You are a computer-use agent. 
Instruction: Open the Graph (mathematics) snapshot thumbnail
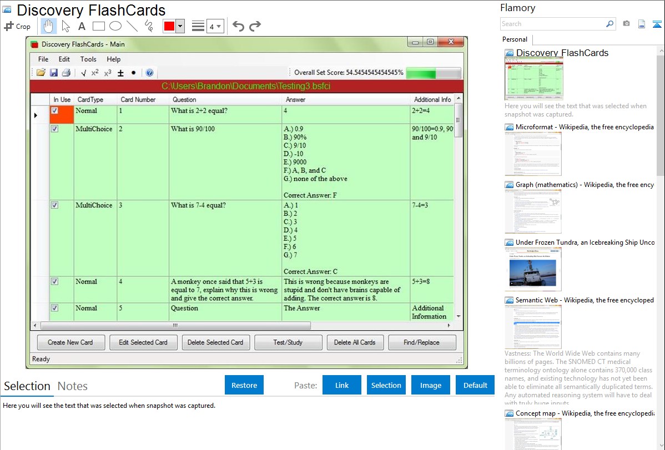pos(533,211)
